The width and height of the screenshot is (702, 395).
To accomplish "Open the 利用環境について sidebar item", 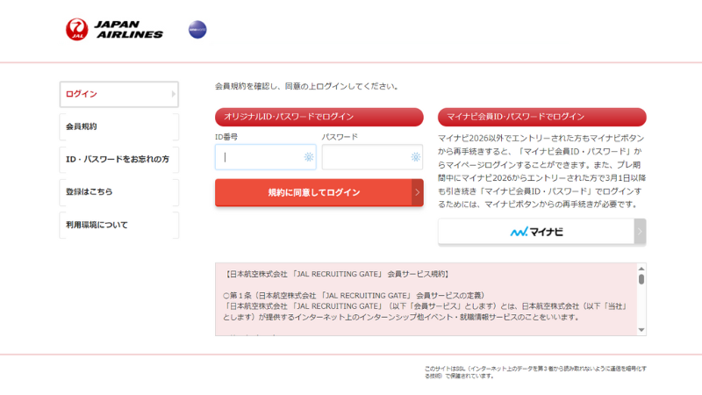I will tap(119, 225).
